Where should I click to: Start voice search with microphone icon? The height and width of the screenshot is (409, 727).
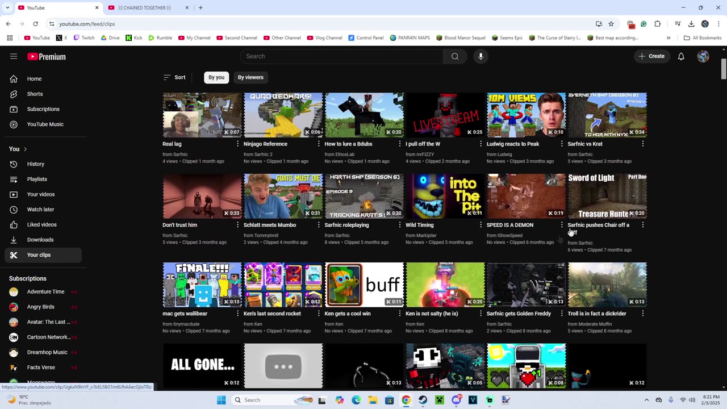click(x=481, y=56)
